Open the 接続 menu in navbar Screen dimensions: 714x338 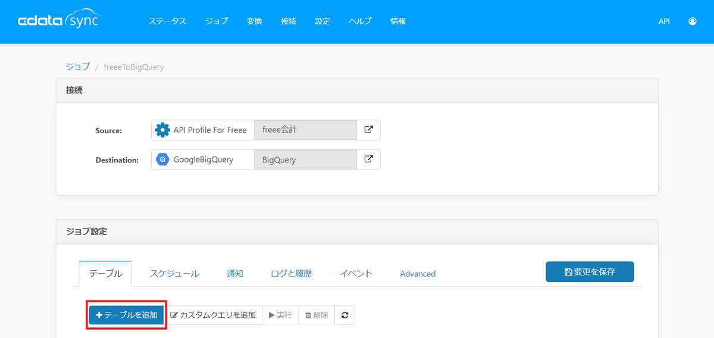point(289,21)
